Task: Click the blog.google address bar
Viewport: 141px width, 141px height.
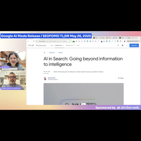Action: [54, 41]
